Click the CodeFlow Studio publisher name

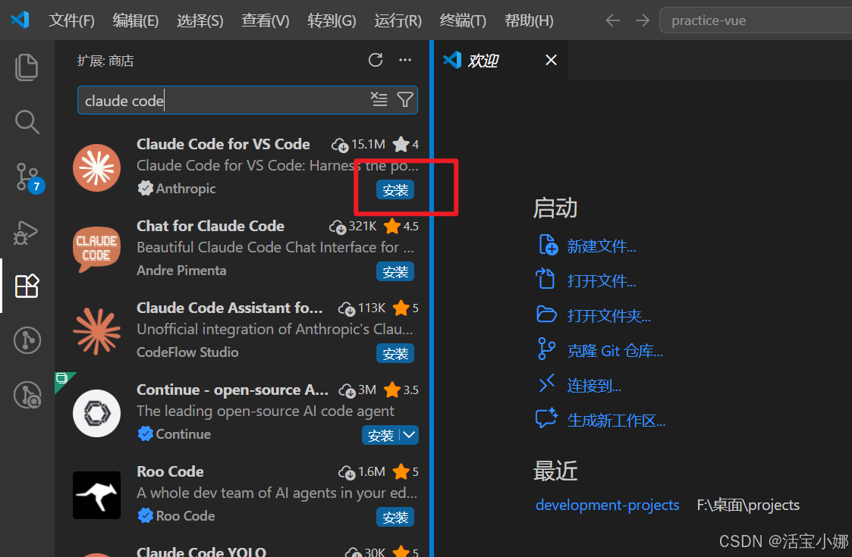pyautogui.click(x=187, y=352)
